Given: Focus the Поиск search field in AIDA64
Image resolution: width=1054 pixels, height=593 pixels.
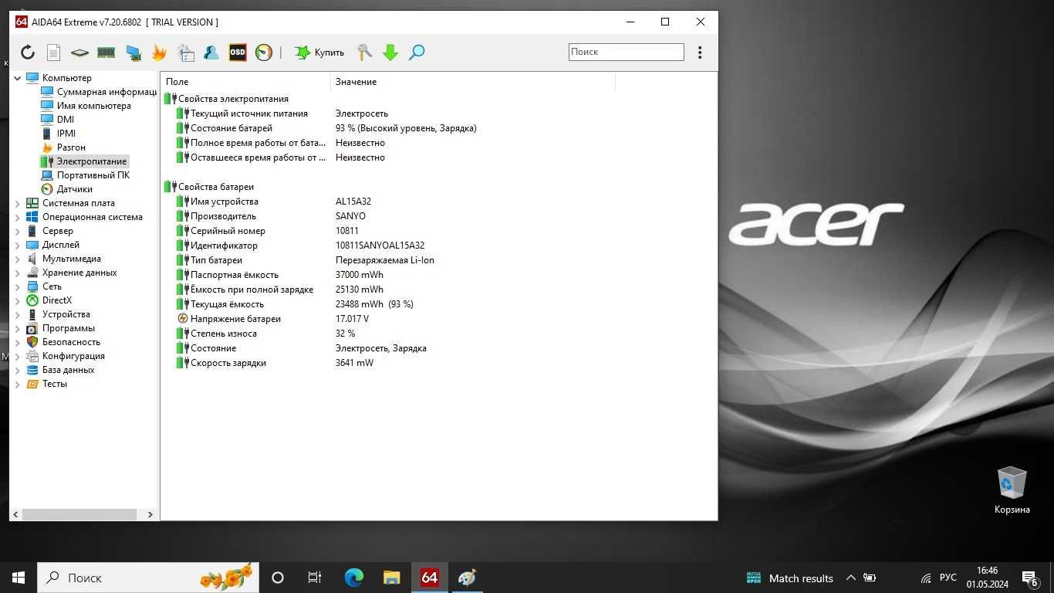Looking at the screenshot, I should (627, 52).
